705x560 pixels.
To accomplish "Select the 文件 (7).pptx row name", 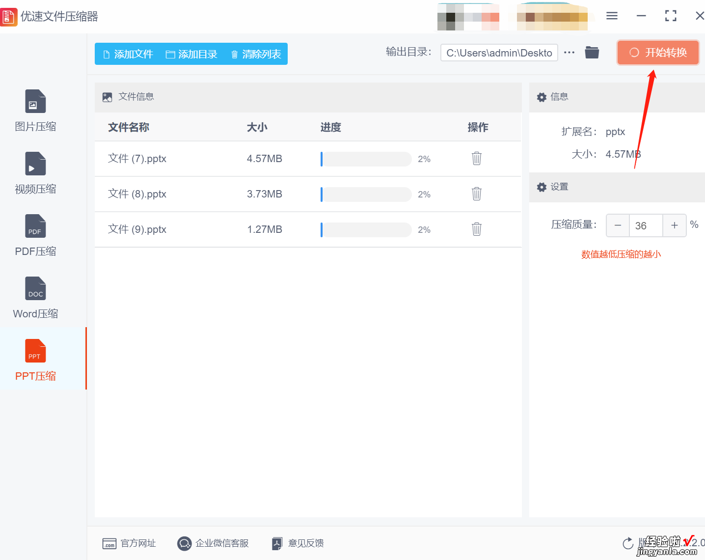I will pyautogui.click(x=137, y=159).
